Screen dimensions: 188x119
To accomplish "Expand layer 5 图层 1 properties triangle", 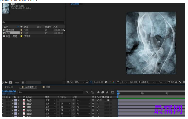I will [13, 114].
